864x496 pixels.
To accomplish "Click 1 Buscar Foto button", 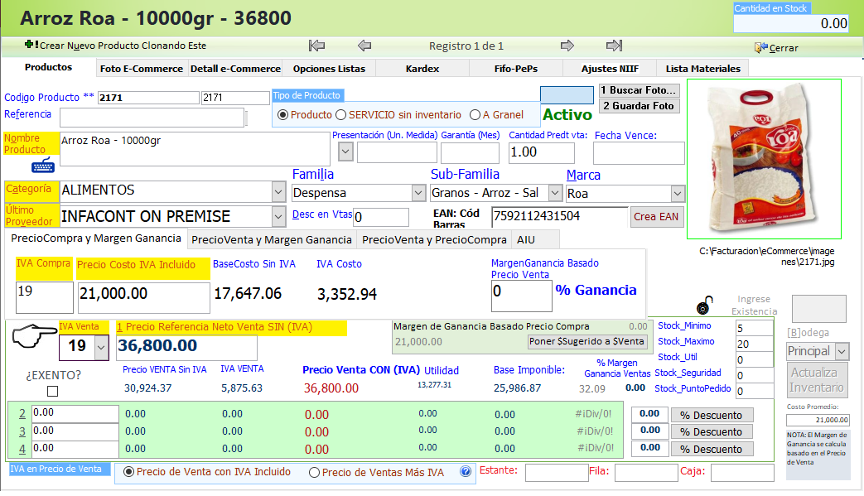I will [x=640, y=90].
